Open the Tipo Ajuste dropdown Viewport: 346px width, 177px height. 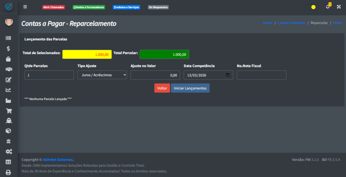coord(102,75)
